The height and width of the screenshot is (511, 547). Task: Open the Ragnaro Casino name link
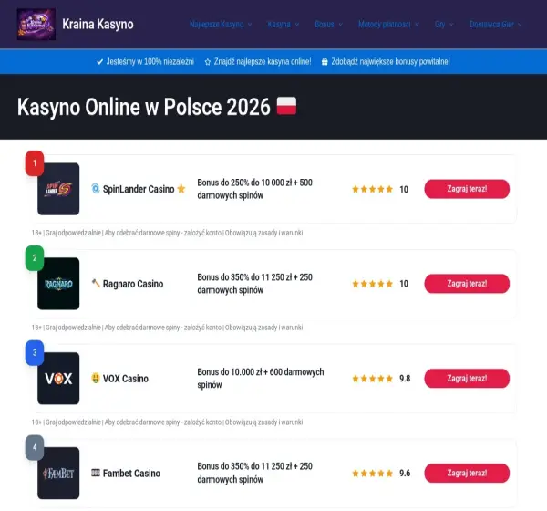coord(133,284)
